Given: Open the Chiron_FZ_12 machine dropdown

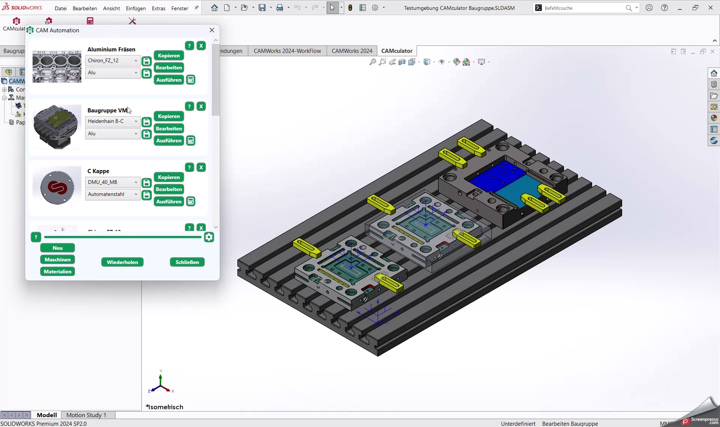Looking at the screenshot, I should 112,60.
